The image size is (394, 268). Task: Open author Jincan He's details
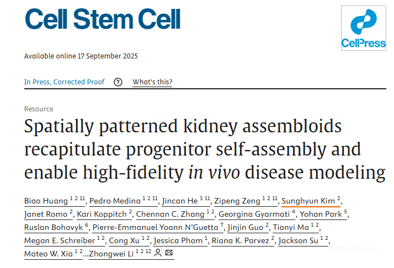179,200
